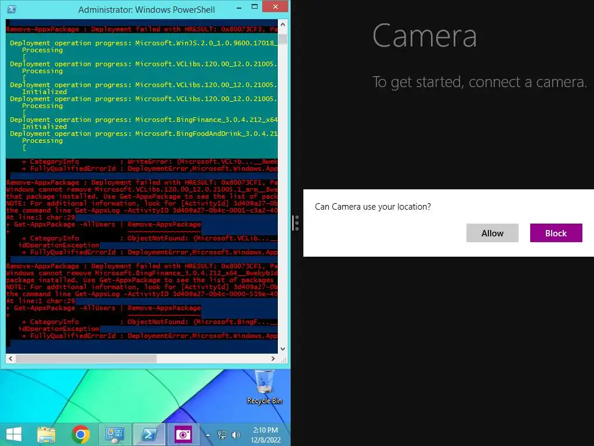Click the PowerShell scroll down arrow

pos(282,348)
